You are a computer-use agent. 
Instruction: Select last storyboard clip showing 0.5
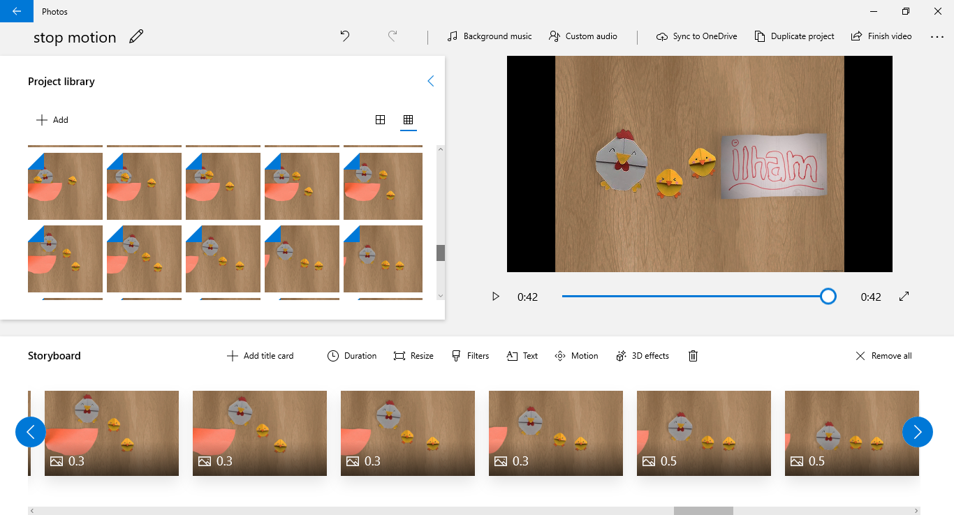click(x=852, y=433)
